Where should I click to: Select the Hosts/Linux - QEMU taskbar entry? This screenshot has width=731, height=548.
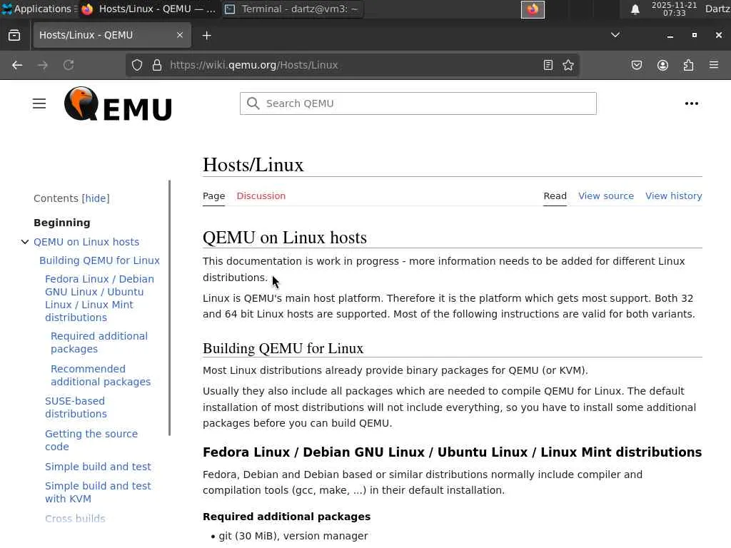148,9
